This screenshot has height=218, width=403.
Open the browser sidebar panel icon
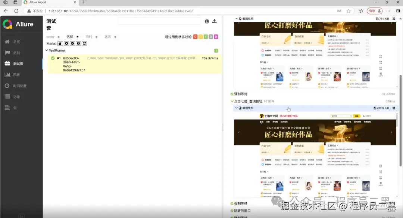click(398, 11)
